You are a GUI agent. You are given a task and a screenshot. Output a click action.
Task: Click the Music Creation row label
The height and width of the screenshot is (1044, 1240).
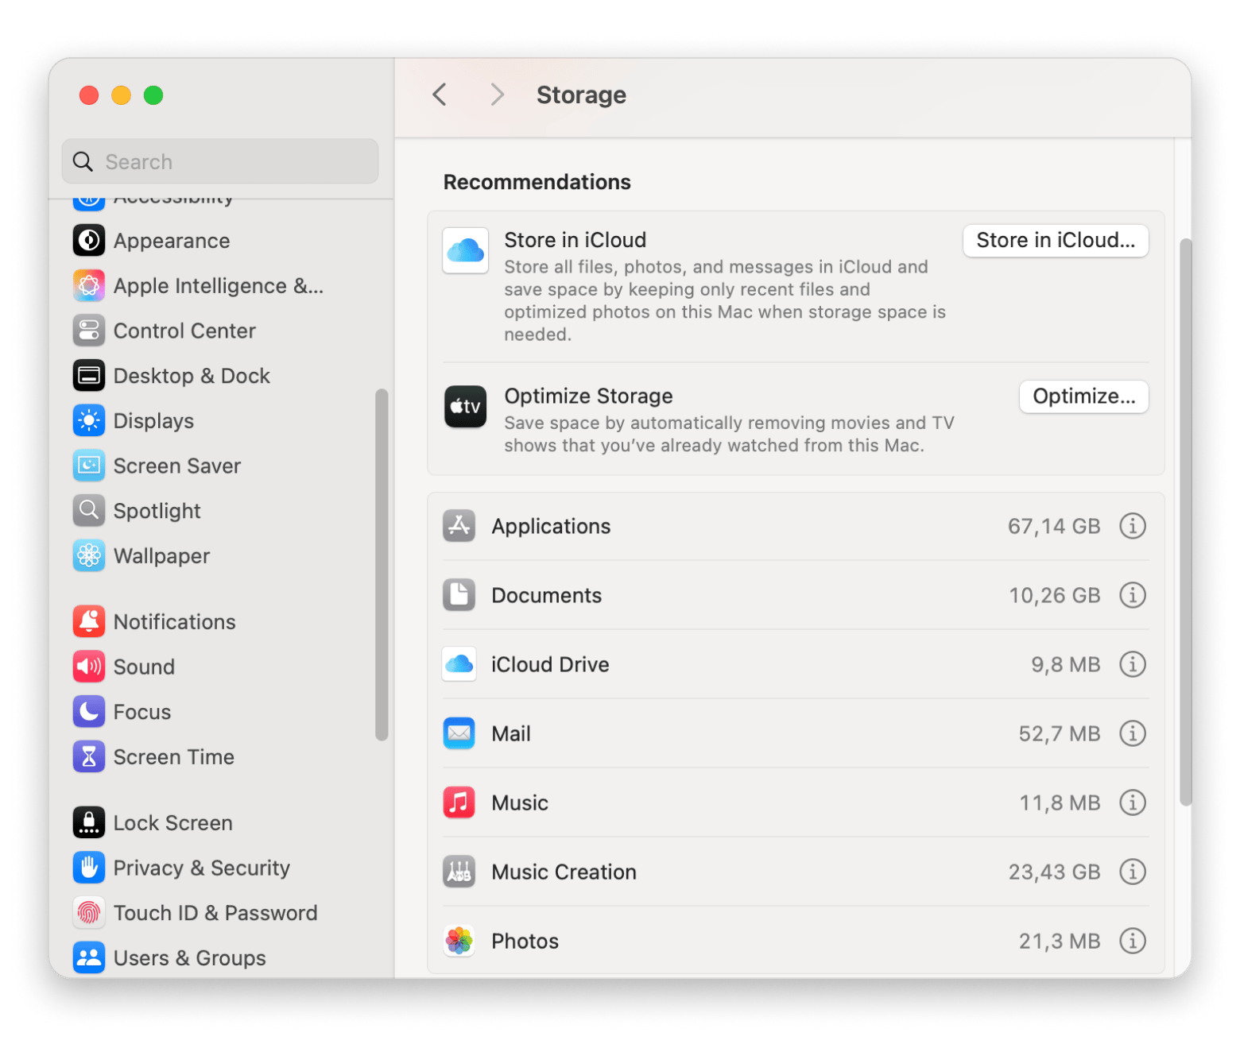564,872
